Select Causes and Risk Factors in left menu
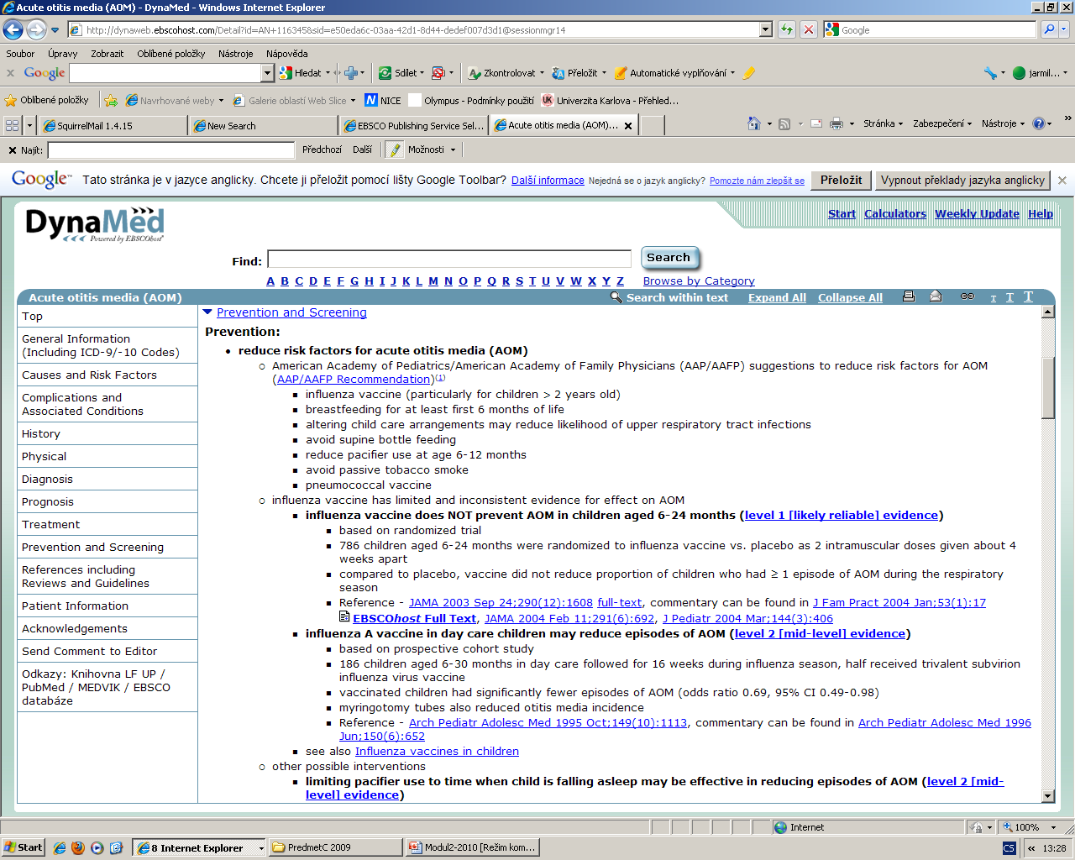Screen dimensions: 1075x860 coord(107,375)
